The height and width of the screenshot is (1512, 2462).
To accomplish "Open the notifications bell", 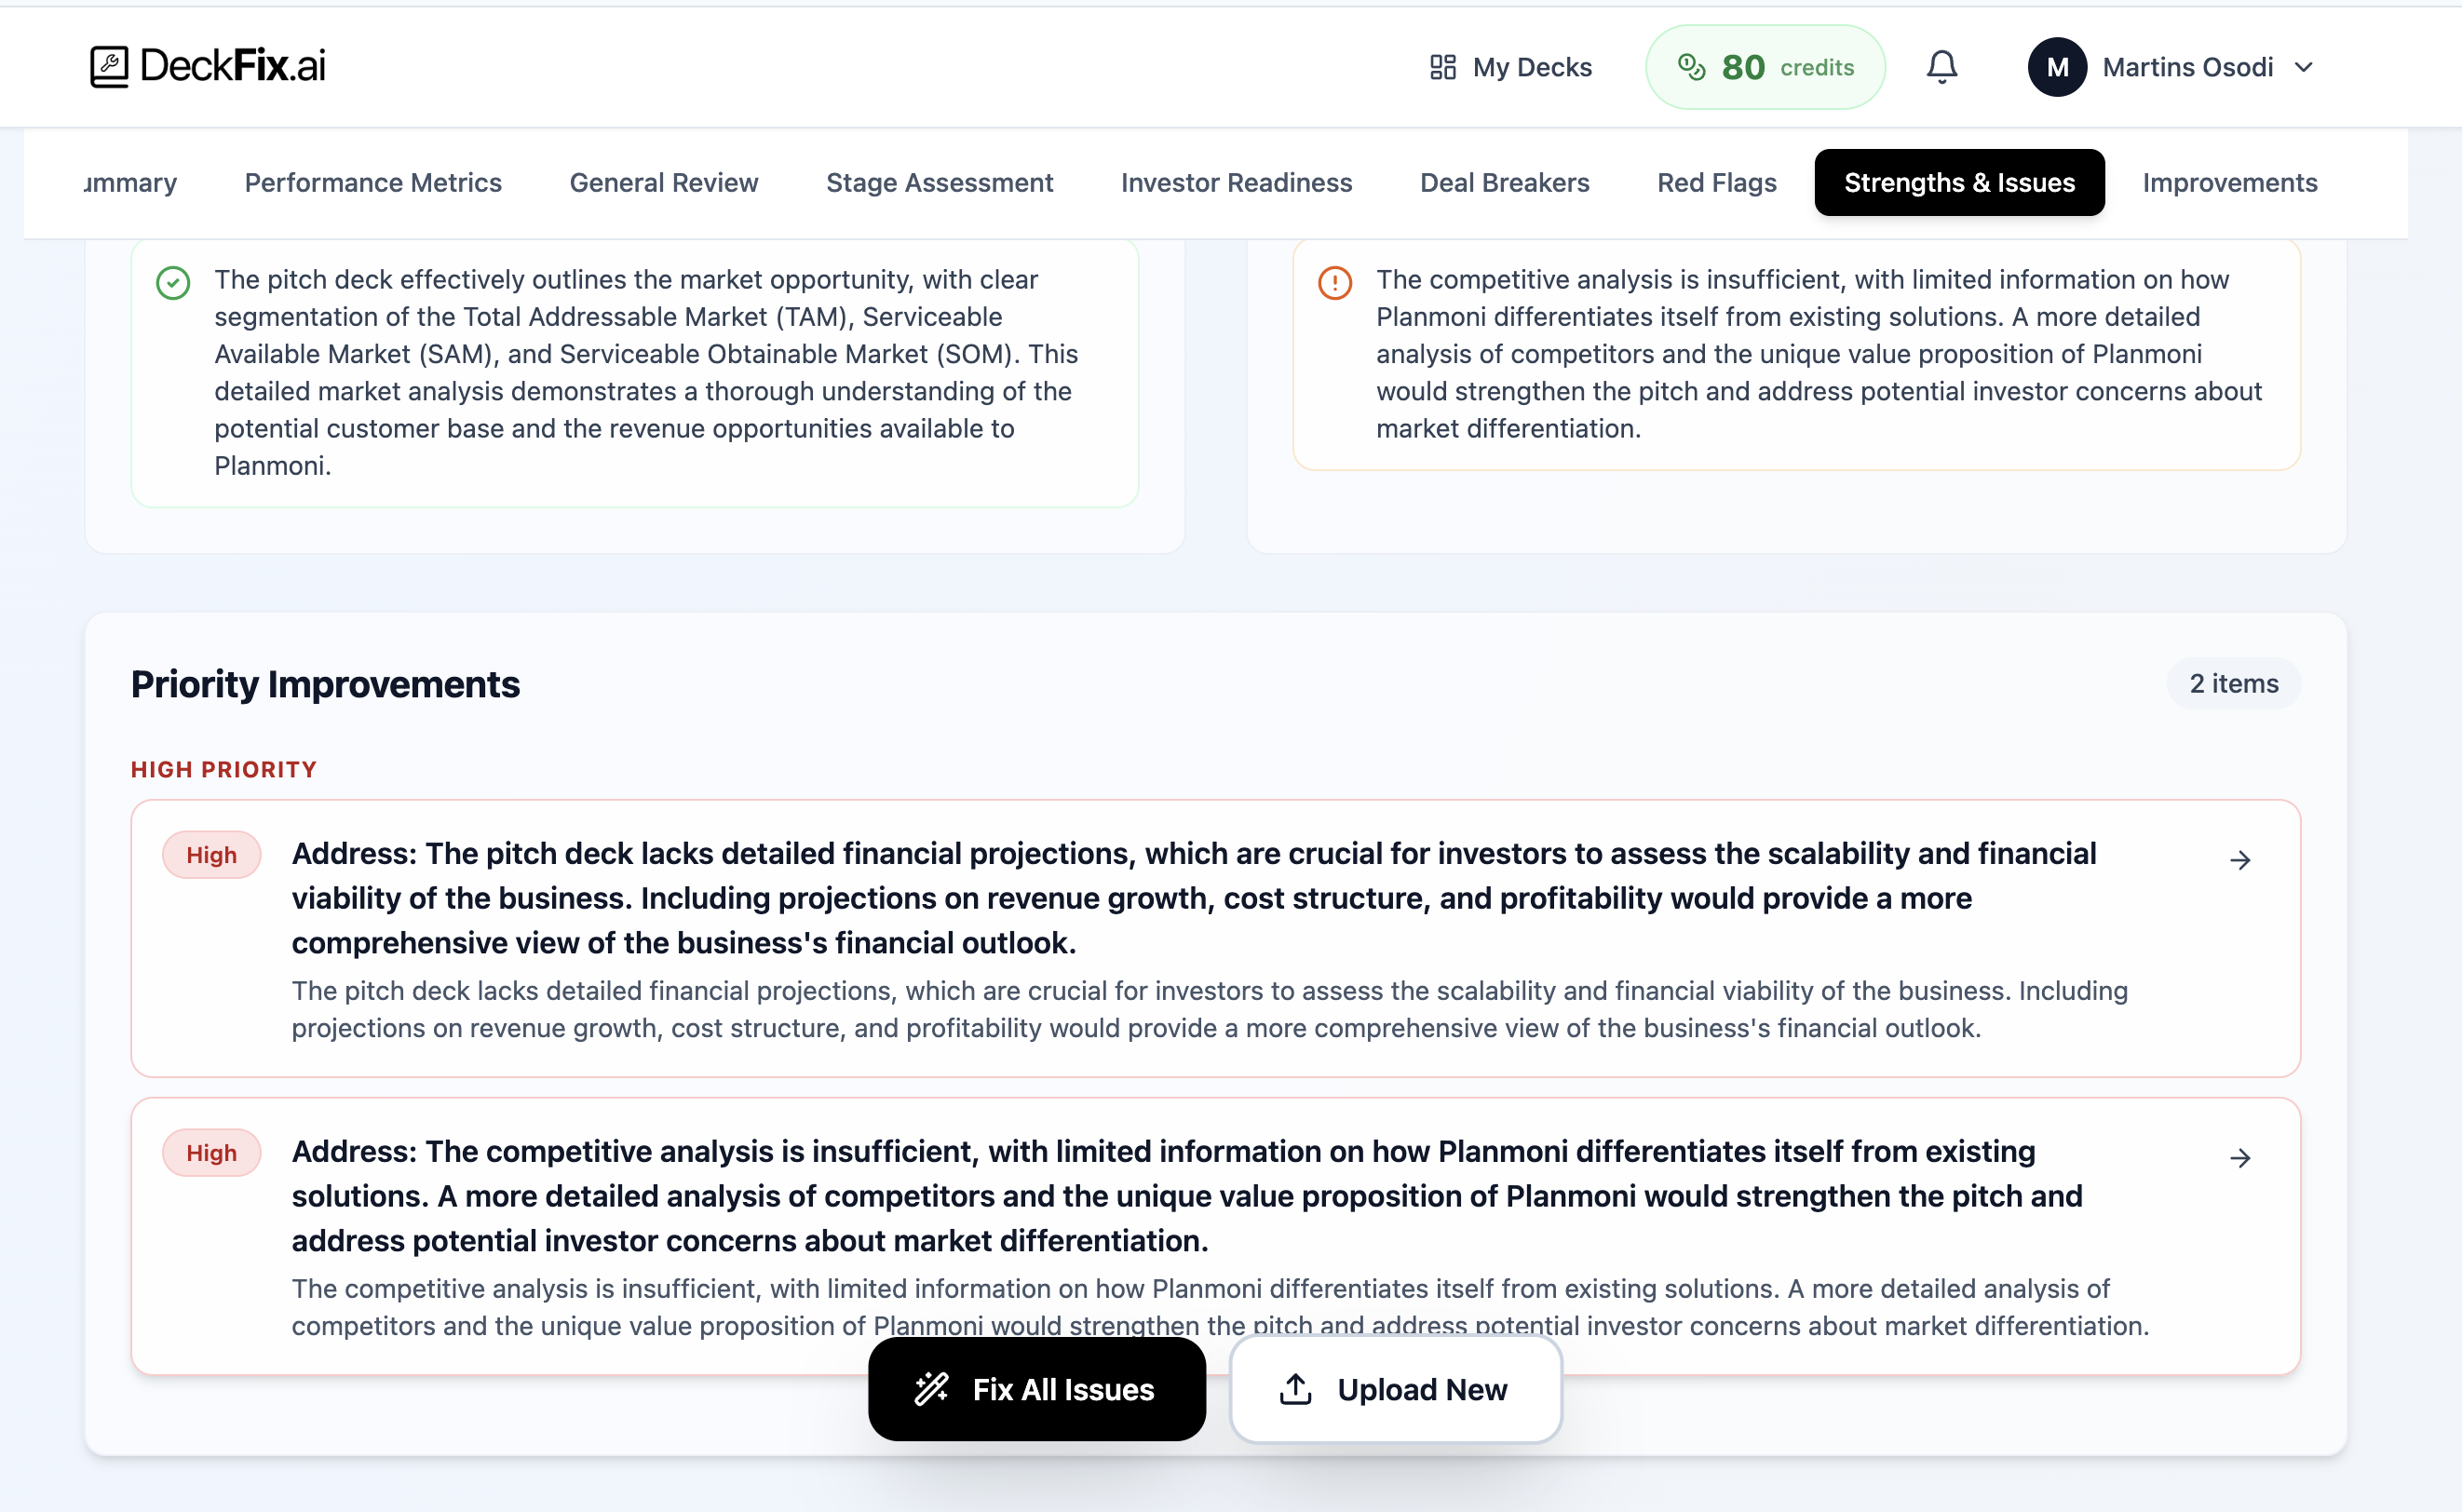I will (x=1943, y=66).
